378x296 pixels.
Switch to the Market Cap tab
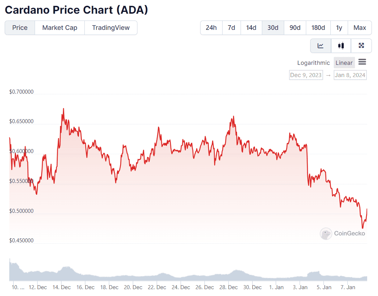[x=60, y=27]
